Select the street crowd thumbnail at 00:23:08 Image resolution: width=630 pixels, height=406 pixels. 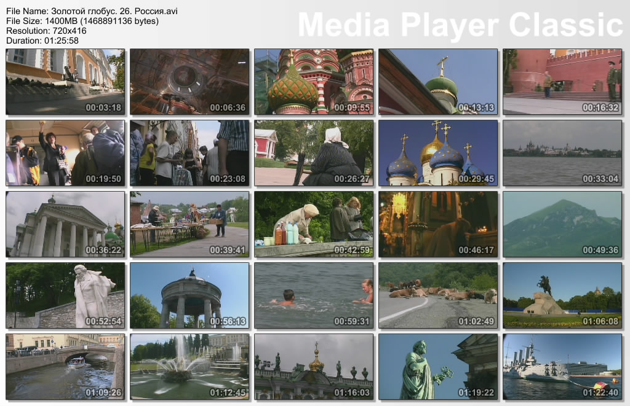(x=189, y=153)
